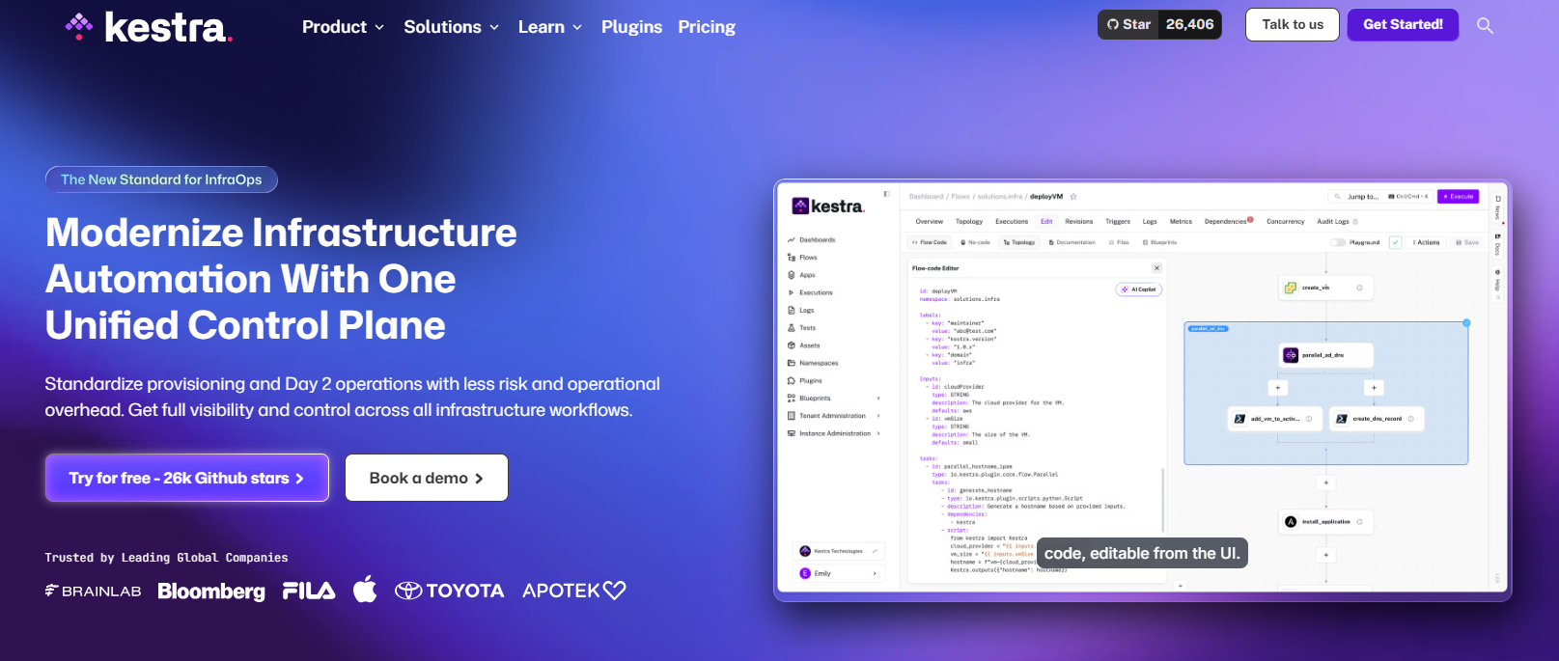Select the No-code editor tab
The image size is (1559, 661).
click(975, 242)
